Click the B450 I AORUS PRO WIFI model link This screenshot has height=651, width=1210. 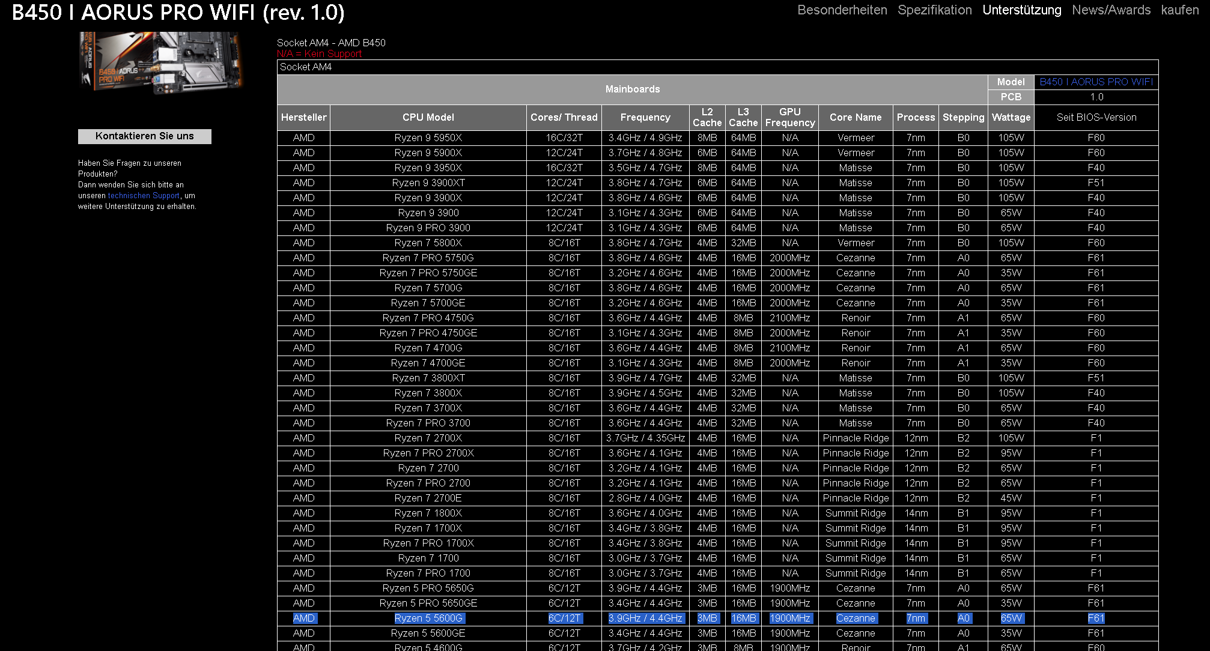(x=1096, y=82)
